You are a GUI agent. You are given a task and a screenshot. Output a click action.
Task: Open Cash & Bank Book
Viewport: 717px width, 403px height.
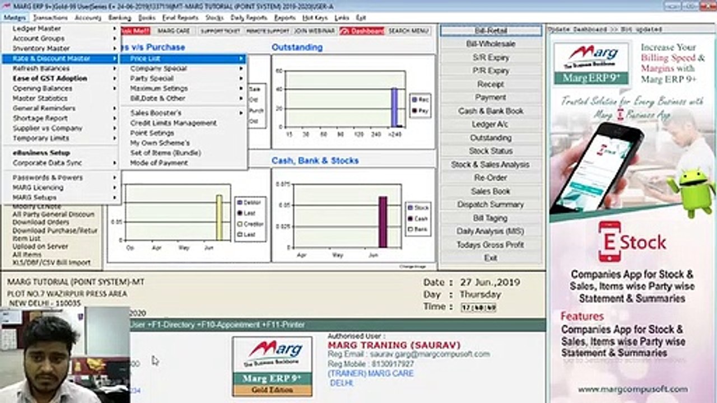pyautogui.click(x=491, y=111)
